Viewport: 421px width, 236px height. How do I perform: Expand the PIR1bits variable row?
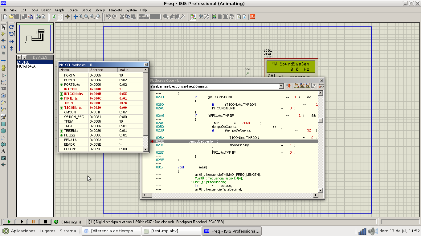tap(62, 98)
